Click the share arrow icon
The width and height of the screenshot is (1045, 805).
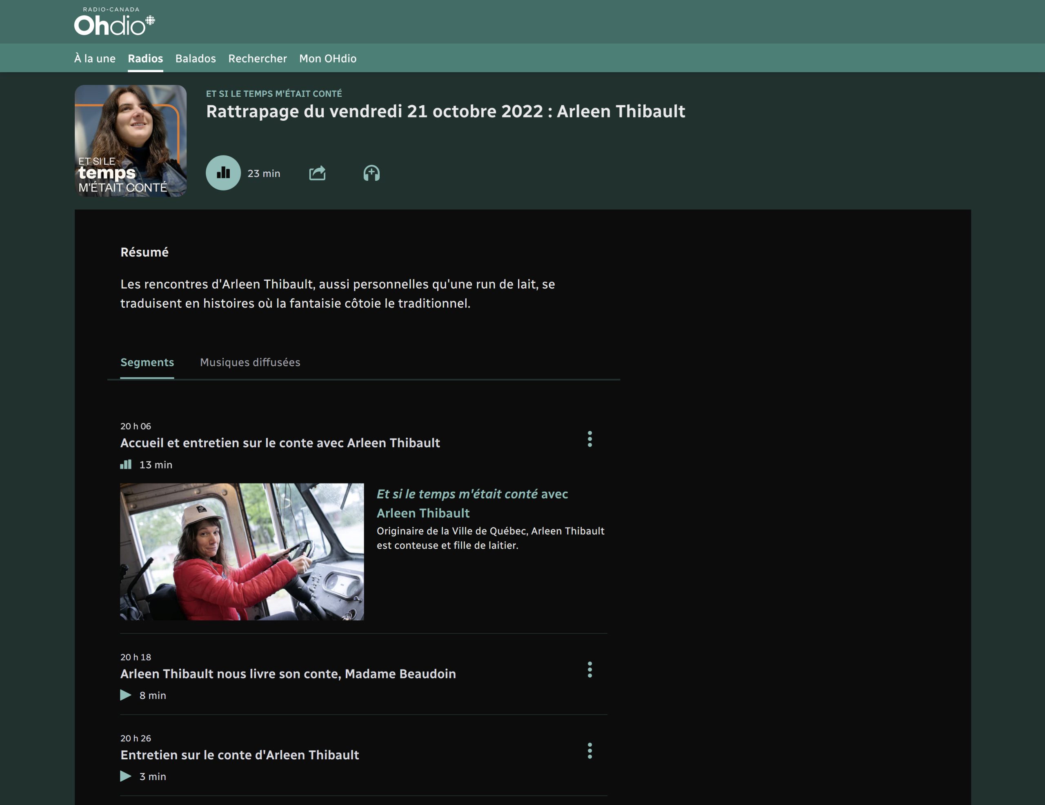[x=317, y=173]
